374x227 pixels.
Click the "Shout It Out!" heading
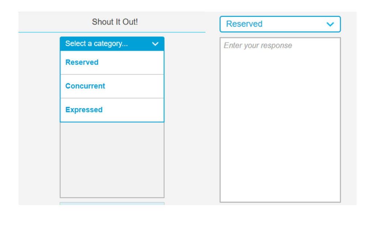[x=115, y=22]
